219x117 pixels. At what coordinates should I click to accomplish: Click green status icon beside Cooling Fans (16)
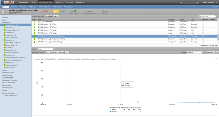click(4, 35)
